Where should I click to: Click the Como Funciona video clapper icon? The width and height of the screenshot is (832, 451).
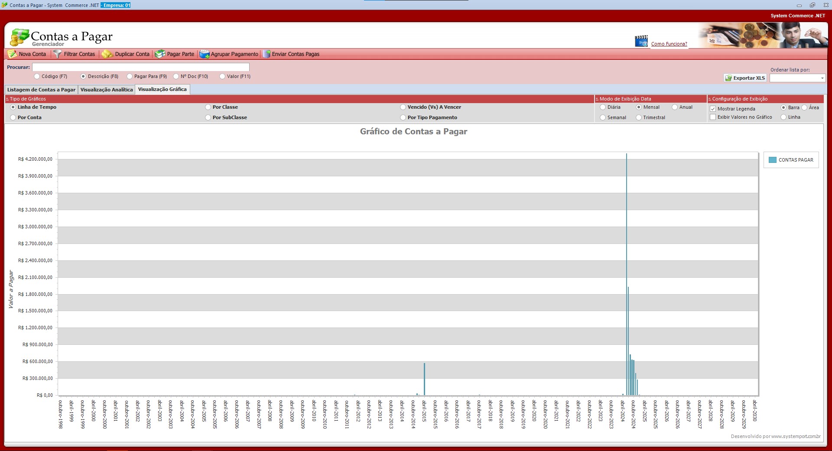641,41
